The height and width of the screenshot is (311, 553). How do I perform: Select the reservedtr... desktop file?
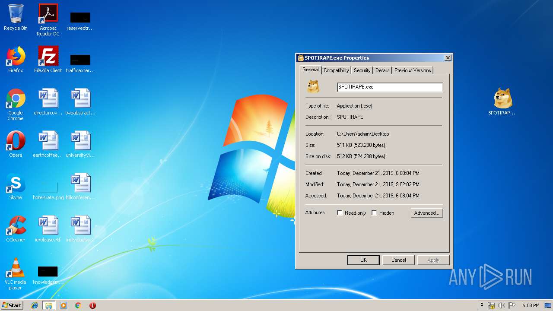pos(80,20)
